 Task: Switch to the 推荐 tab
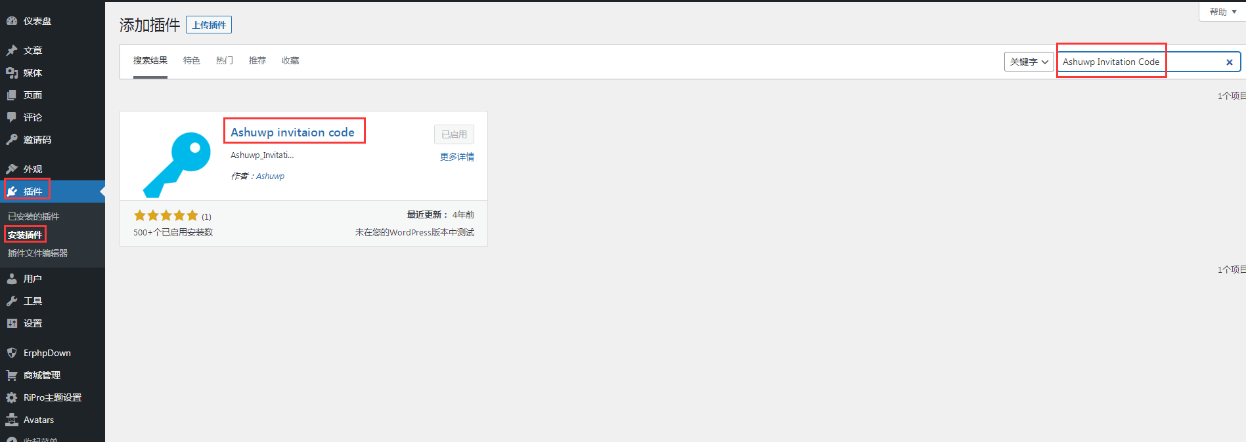pos(257,60)
